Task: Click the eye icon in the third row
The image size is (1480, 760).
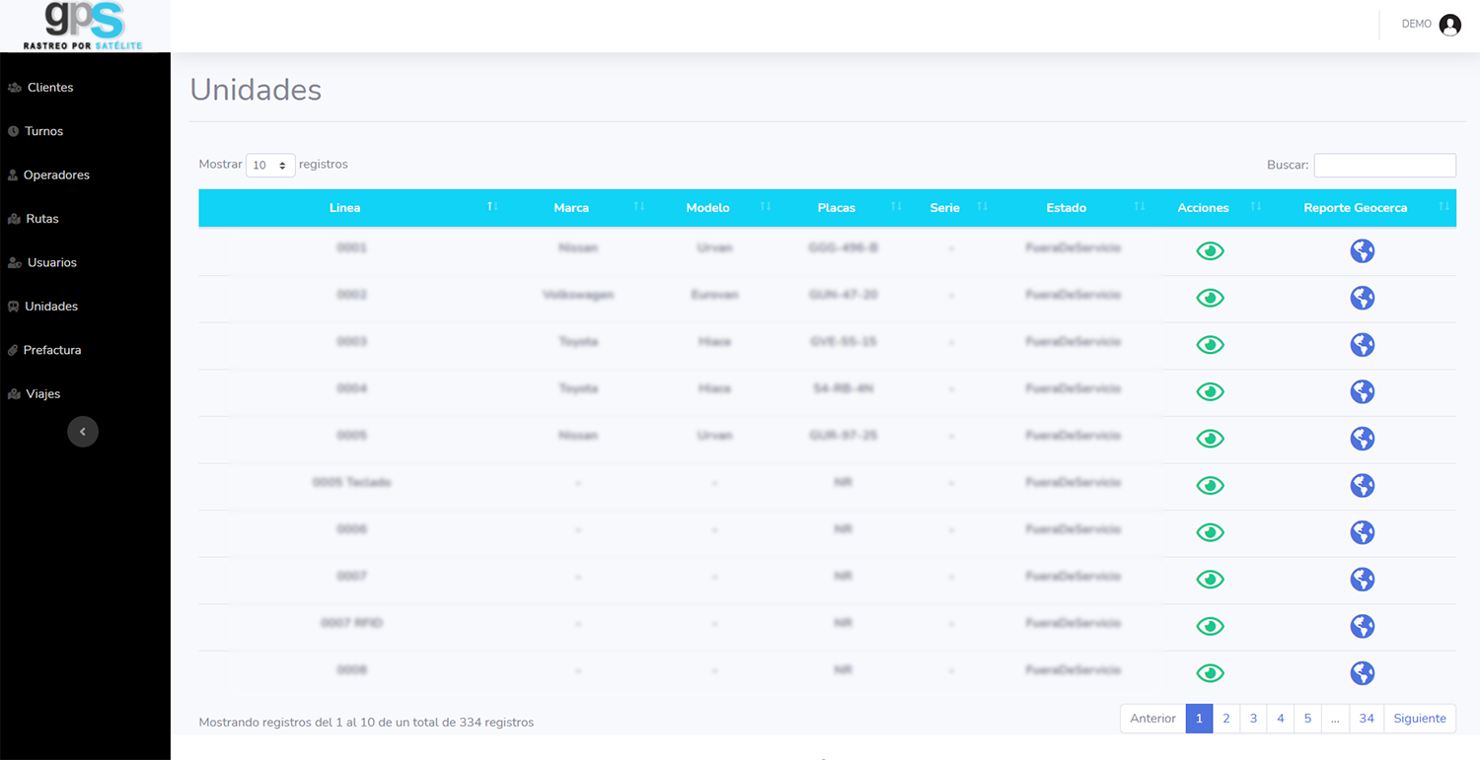Action: pos(1210,345)
